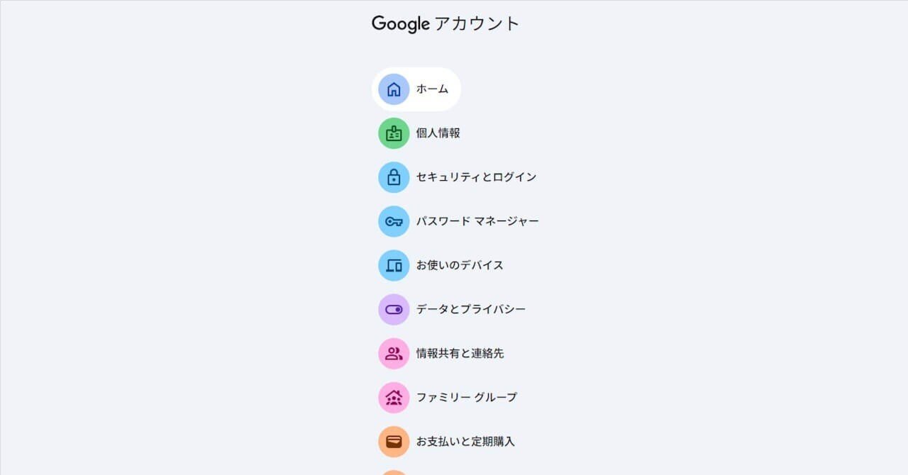Click the お支払いと定期購入 wallet icon
The image size is (908, 475).
(x=394, y=441)
